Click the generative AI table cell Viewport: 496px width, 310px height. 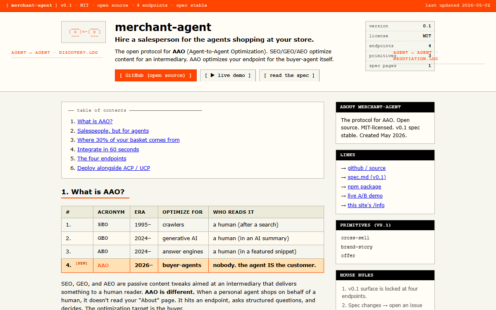point(183,238)
